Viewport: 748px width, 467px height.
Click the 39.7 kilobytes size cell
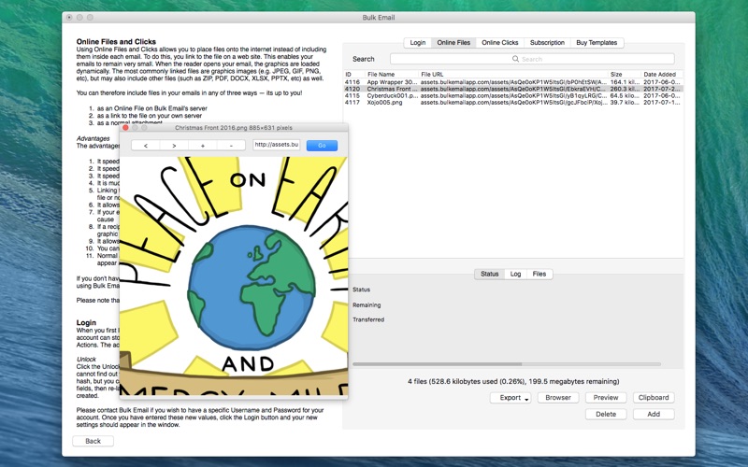[x=625, y=102]
